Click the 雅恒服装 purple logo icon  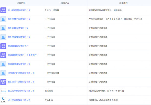click(x=3, y=46)
